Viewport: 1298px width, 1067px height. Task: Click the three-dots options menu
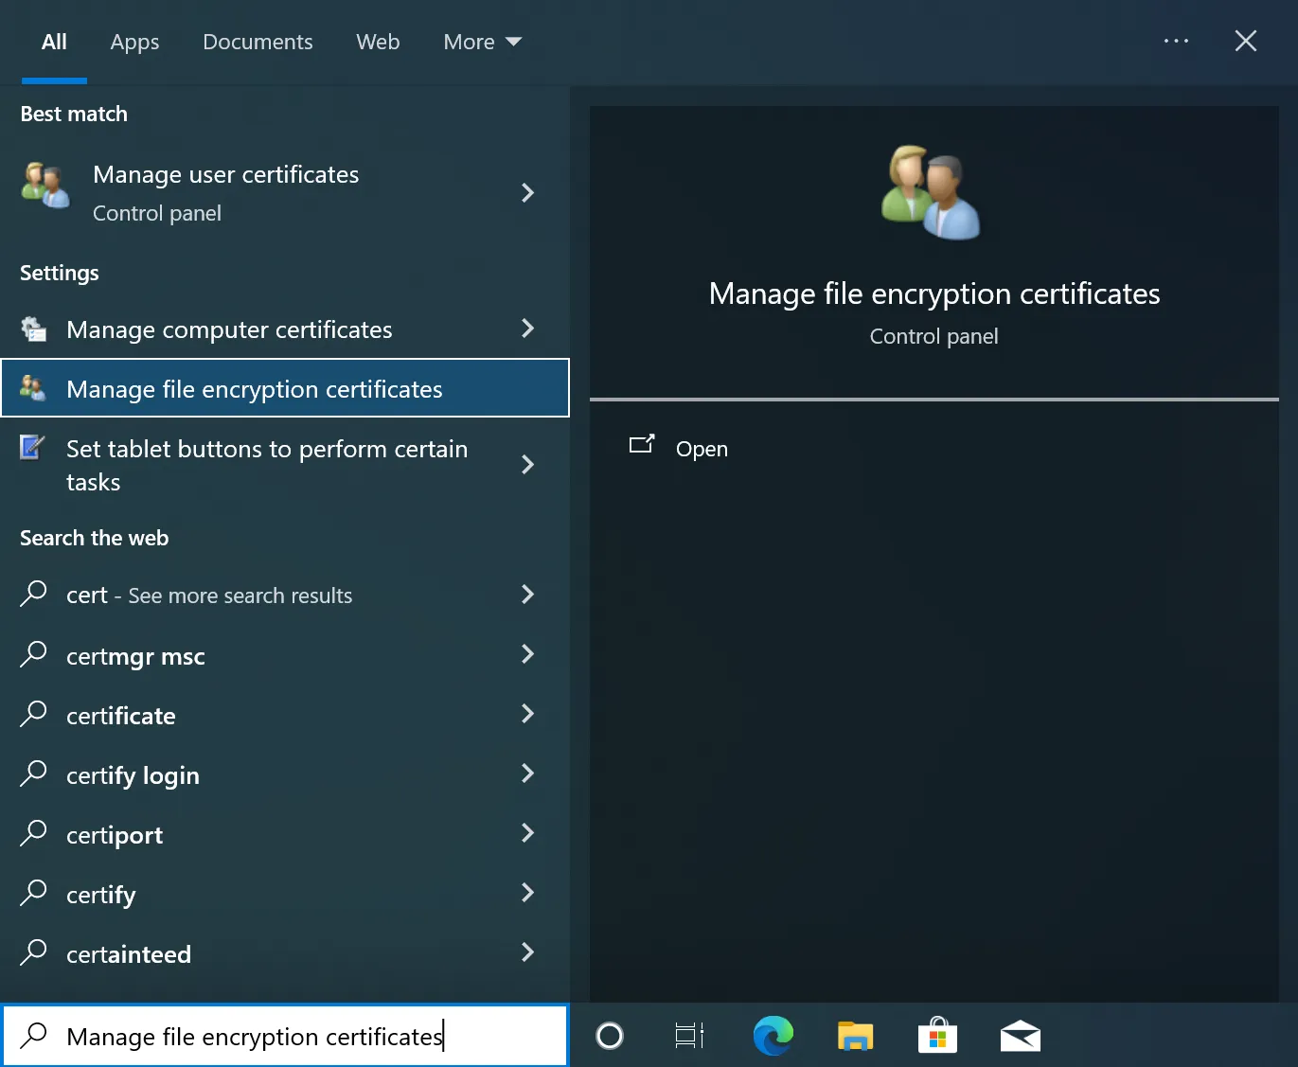[x=1176, y=41]
